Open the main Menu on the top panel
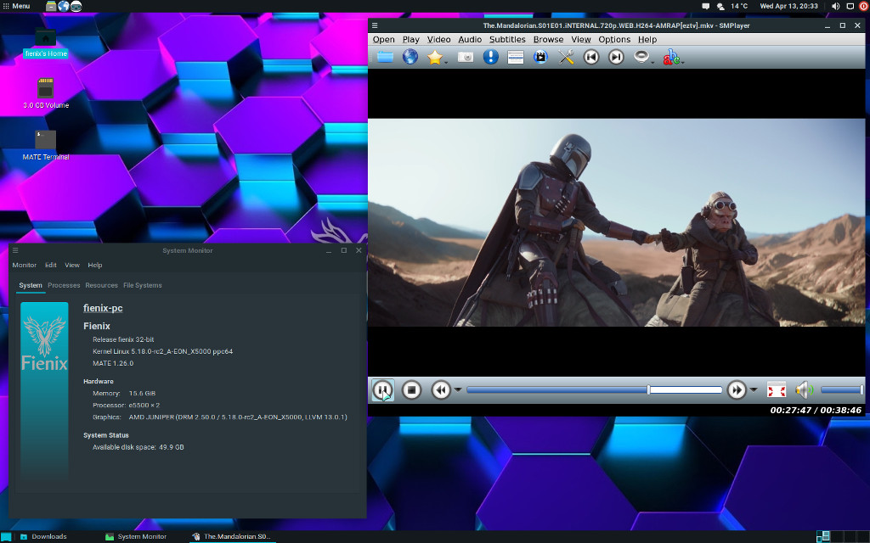This screenshot has height=543, width=870. pyautogui.click(x=17, y=6)
